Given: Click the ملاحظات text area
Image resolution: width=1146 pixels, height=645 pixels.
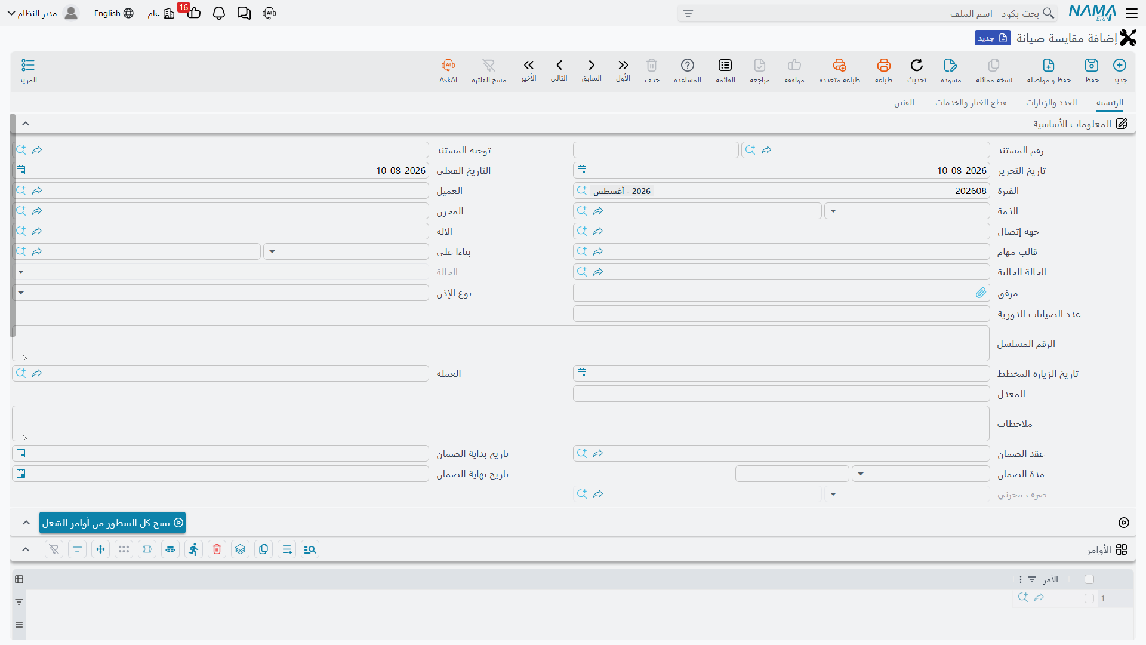Looking at the screenshot, I should [x=500, y=423].
